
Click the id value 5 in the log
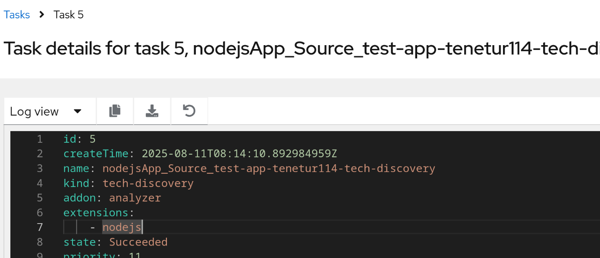coord(92,139)
